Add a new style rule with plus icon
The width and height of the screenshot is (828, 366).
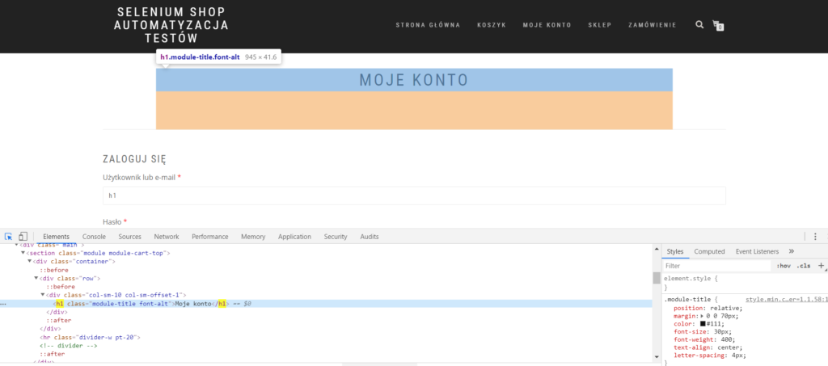click(x=822, y=265)
